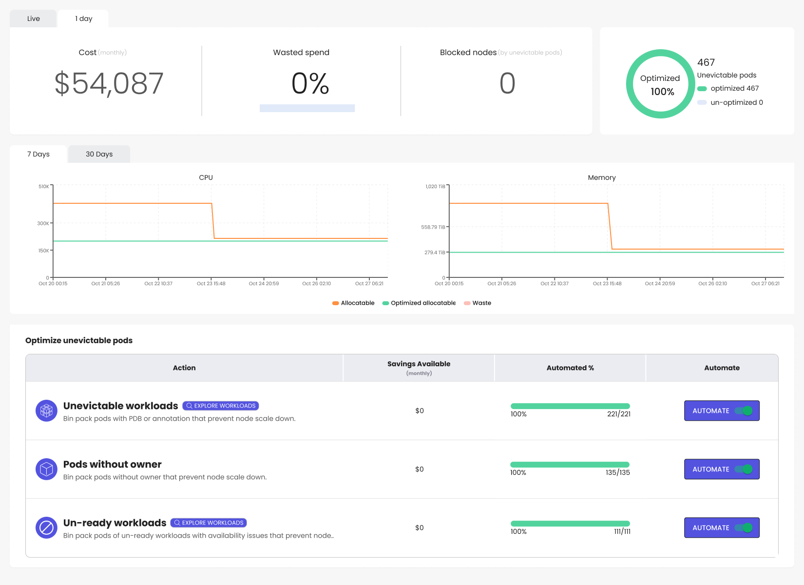Viewport: 804px width, 585px height.
Task: Click the un-optimized pods legend dot
Action: coord(702,102)
